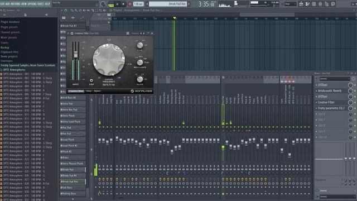Open the Step snap dropdown
357x201 pixels.
click(x=290, y=4)
